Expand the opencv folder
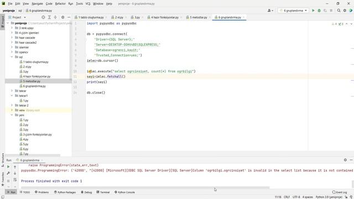354x199 pixels. [x=12, y=52]
